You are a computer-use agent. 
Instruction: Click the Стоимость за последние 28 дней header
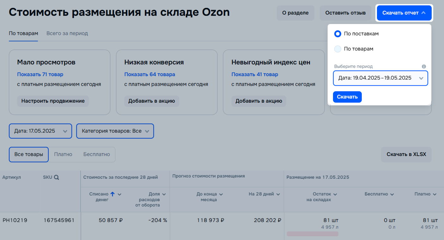[x=120, y=177]
